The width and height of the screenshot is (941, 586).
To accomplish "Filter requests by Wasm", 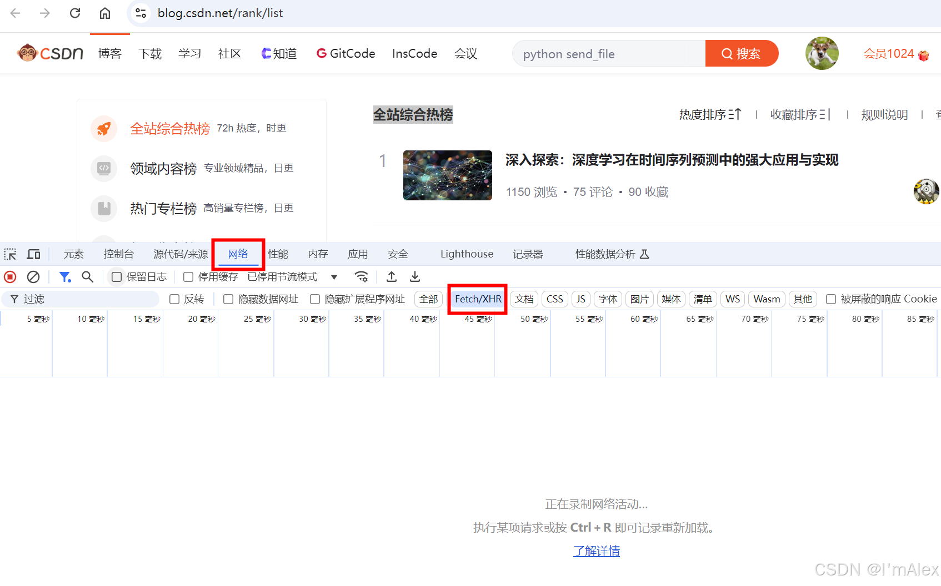I will [x=767, y=299].
